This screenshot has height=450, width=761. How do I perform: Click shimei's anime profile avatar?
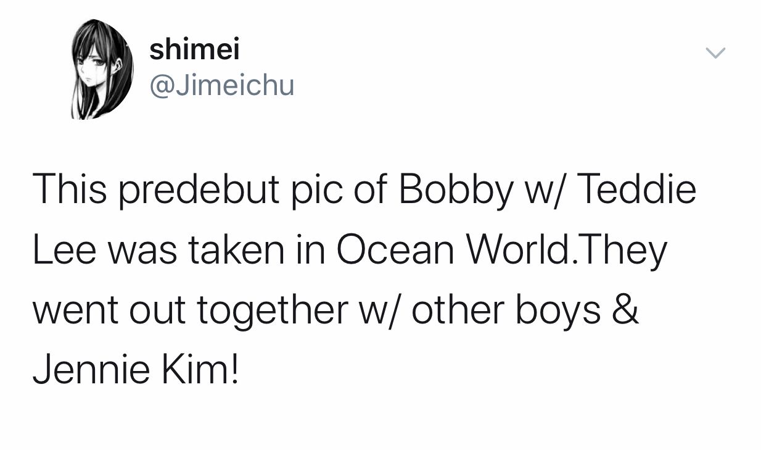click(103, 70)
